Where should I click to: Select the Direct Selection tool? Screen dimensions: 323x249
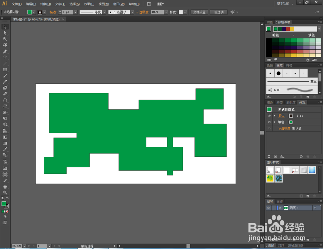click(x=5, y=33)
